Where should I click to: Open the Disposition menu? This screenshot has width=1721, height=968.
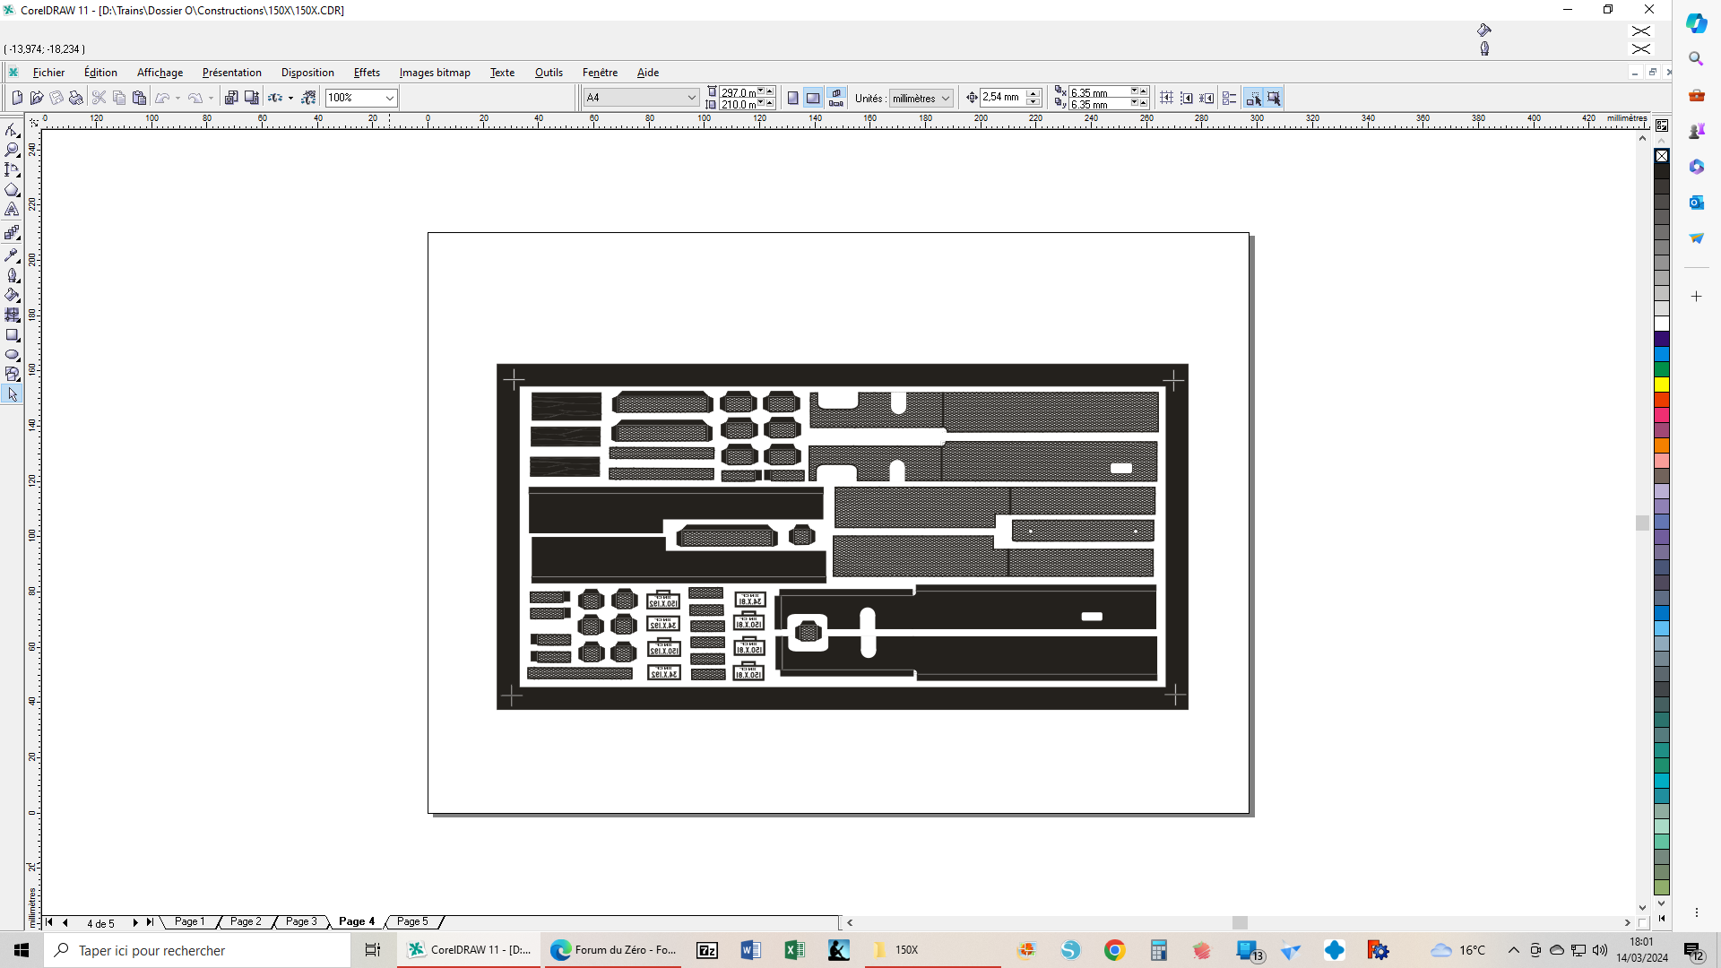click(x=307, y=73)
